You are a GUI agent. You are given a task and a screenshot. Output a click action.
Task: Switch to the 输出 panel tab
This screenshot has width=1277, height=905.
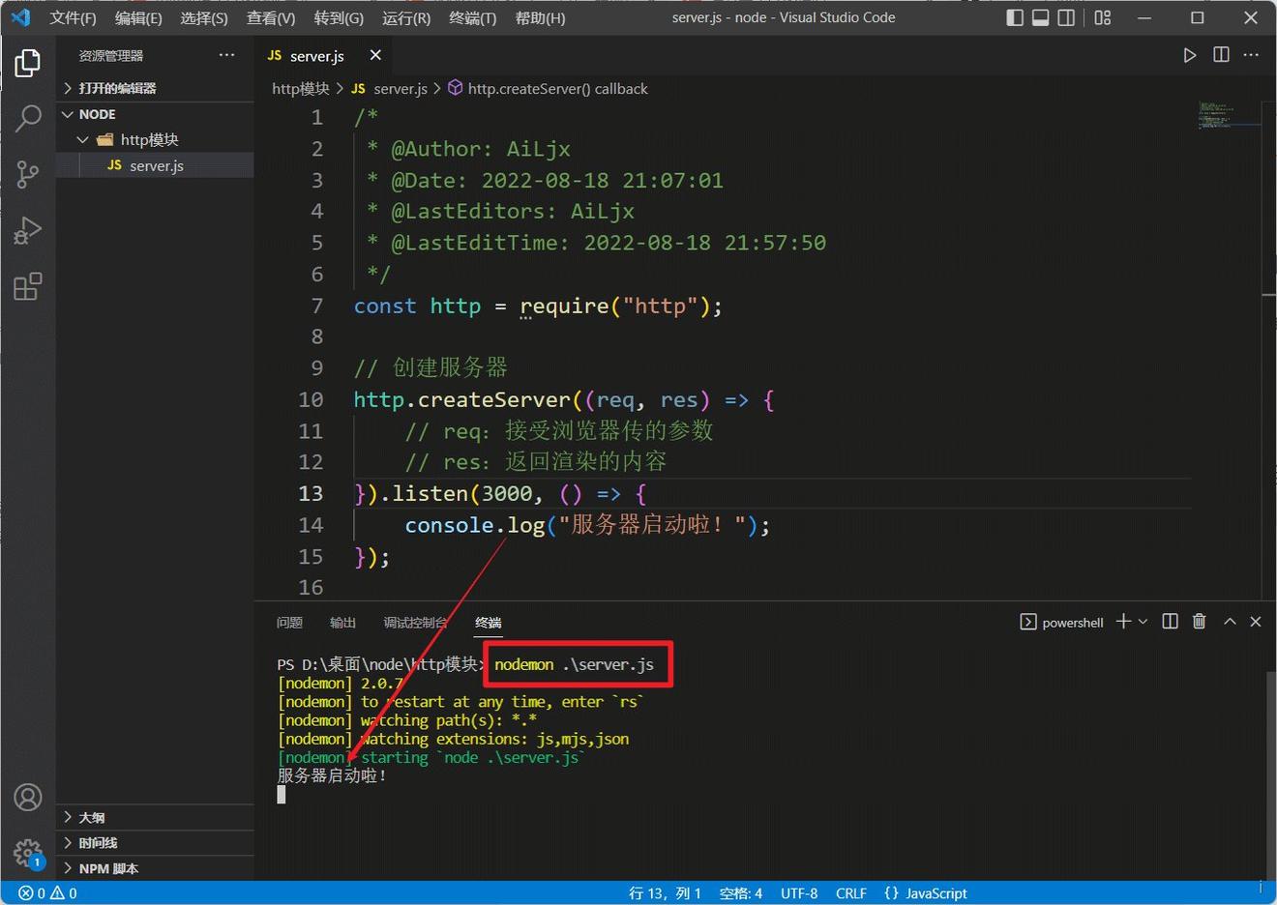click(x=342, y=623)
